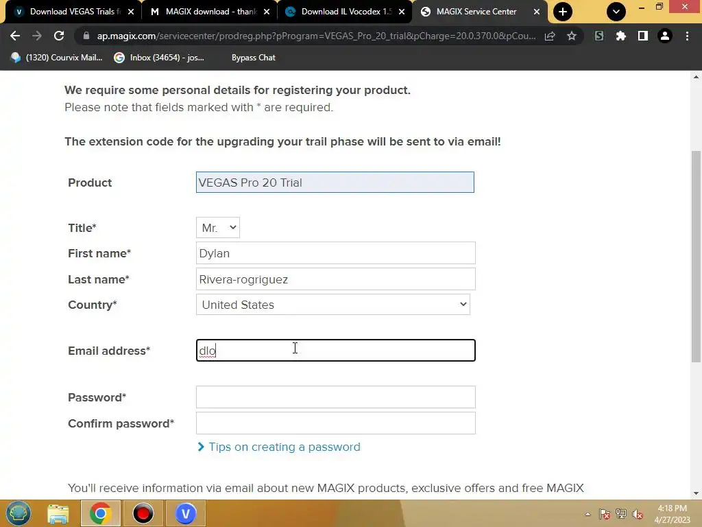Click the Product field VEGAS Pro 20 Trial

tap(335, 183)
